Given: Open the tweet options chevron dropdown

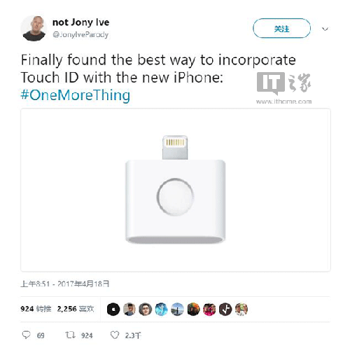Looking at the screenshot, I should click(325, 29).
